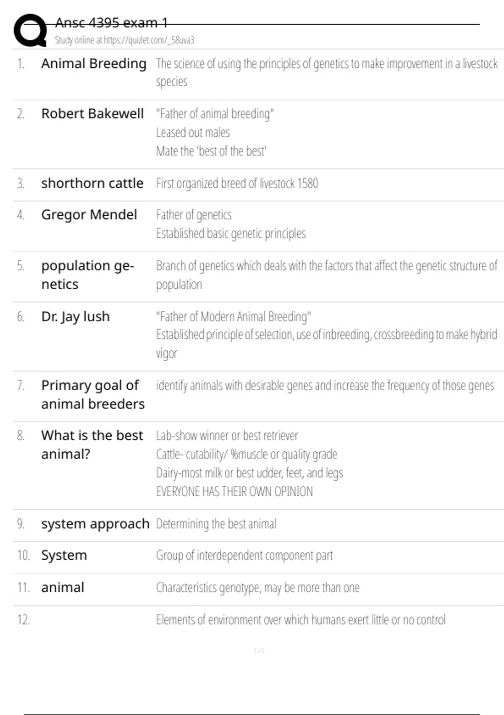Click the animal term in row 11
504x715 pixels.
(x=63, y=588)
